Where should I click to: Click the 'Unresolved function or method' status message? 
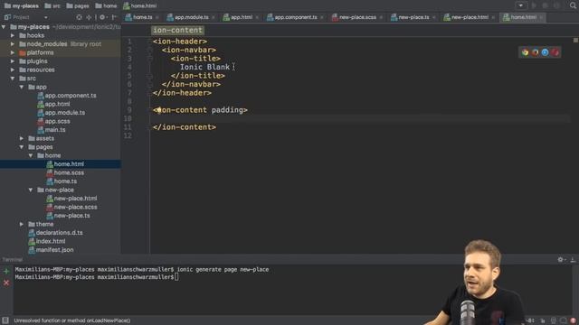tap(72, 320)
